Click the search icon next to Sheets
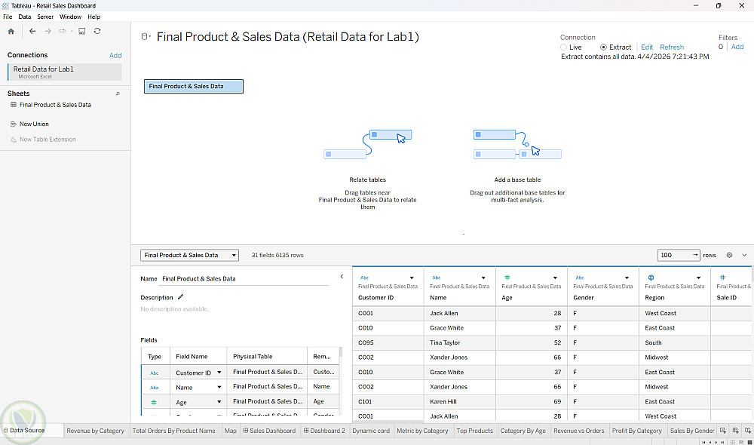 118,94
